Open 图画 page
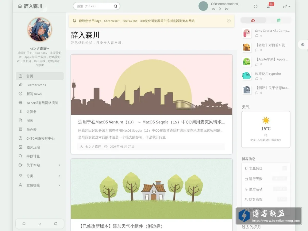 tap(40, 120)
